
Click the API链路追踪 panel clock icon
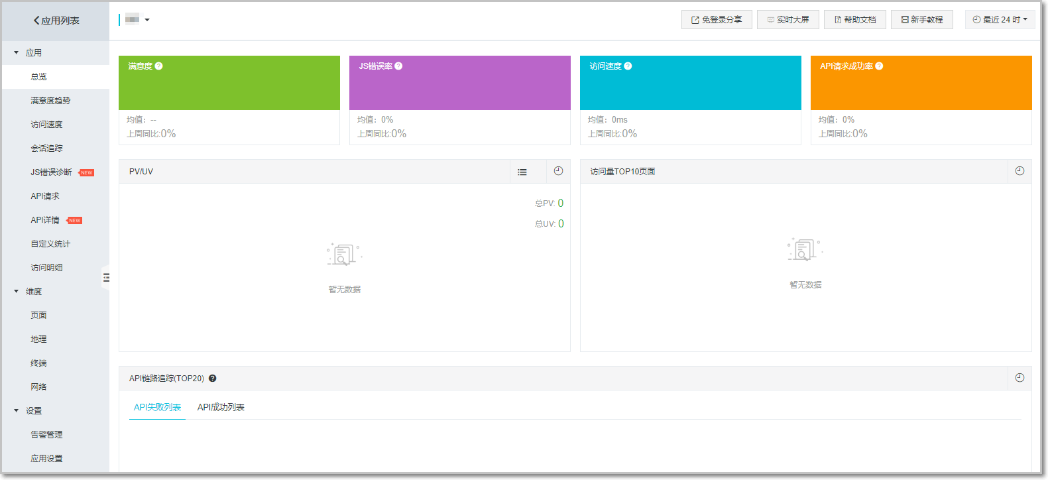coord(1019,378)
